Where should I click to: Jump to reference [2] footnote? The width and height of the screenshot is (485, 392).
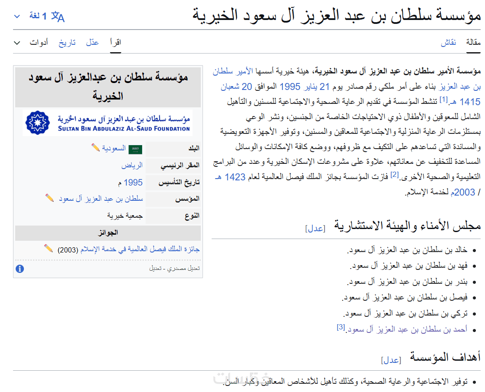click(394, 175)
